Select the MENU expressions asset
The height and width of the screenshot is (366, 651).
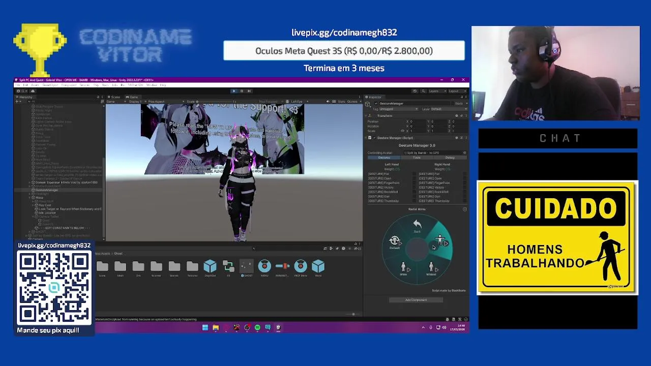pyautogui.click(x=264, y=268)
